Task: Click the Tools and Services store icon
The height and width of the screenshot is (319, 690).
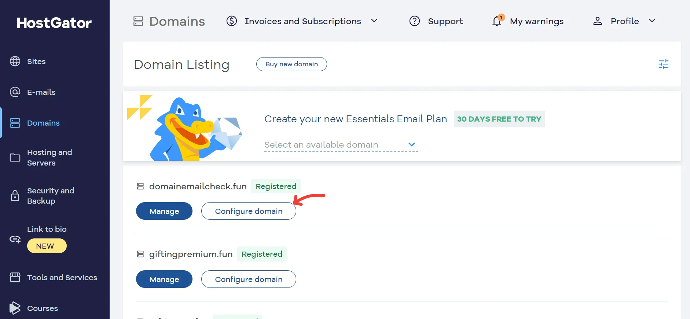Action: pos(15,277)
